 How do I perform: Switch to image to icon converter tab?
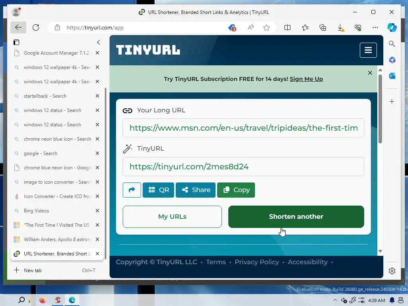tap(57, 182)
